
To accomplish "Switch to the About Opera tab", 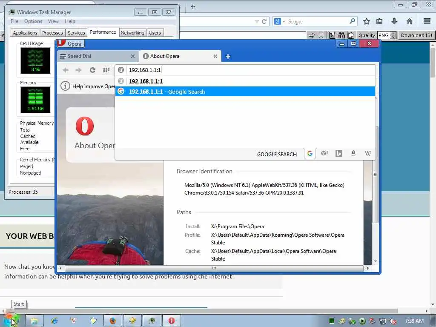I will (180, 56).
